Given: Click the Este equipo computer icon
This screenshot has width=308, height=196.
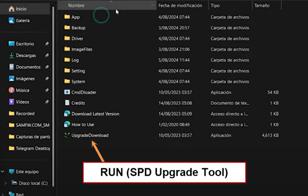Looking at the screenshot, I should click(x=11, y=171).
